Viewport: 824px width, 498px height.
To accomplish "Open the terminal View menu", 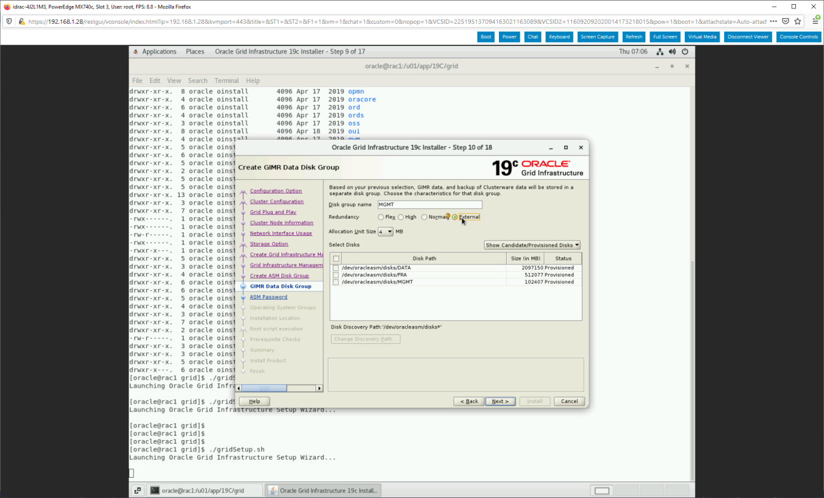I will click(174, 81).
